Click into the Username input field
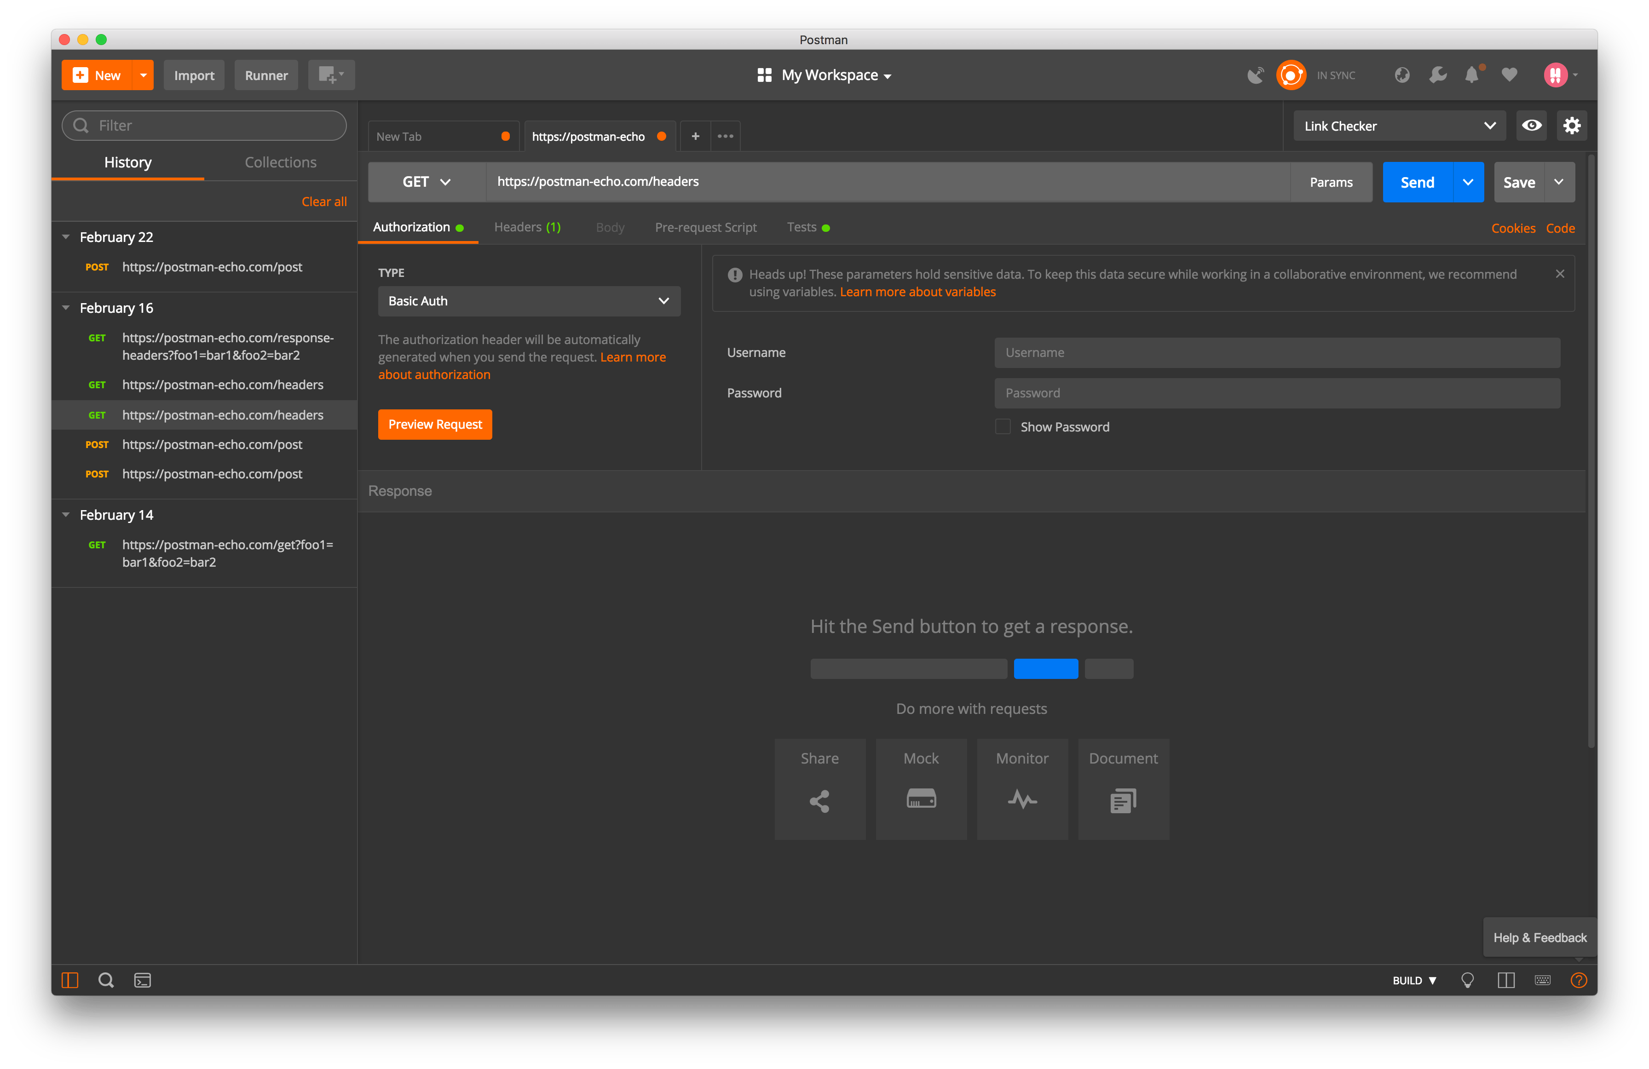 [x=1276, y=353]
